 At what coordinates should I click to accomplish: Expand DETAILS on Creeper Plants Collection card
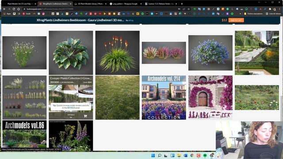(x=71, y=116)
